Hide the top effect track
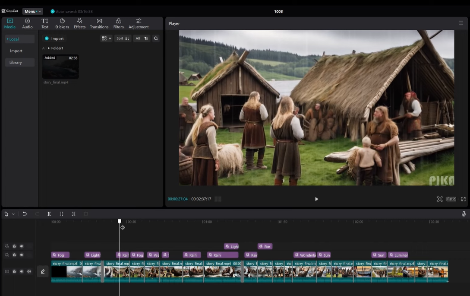 22,246
